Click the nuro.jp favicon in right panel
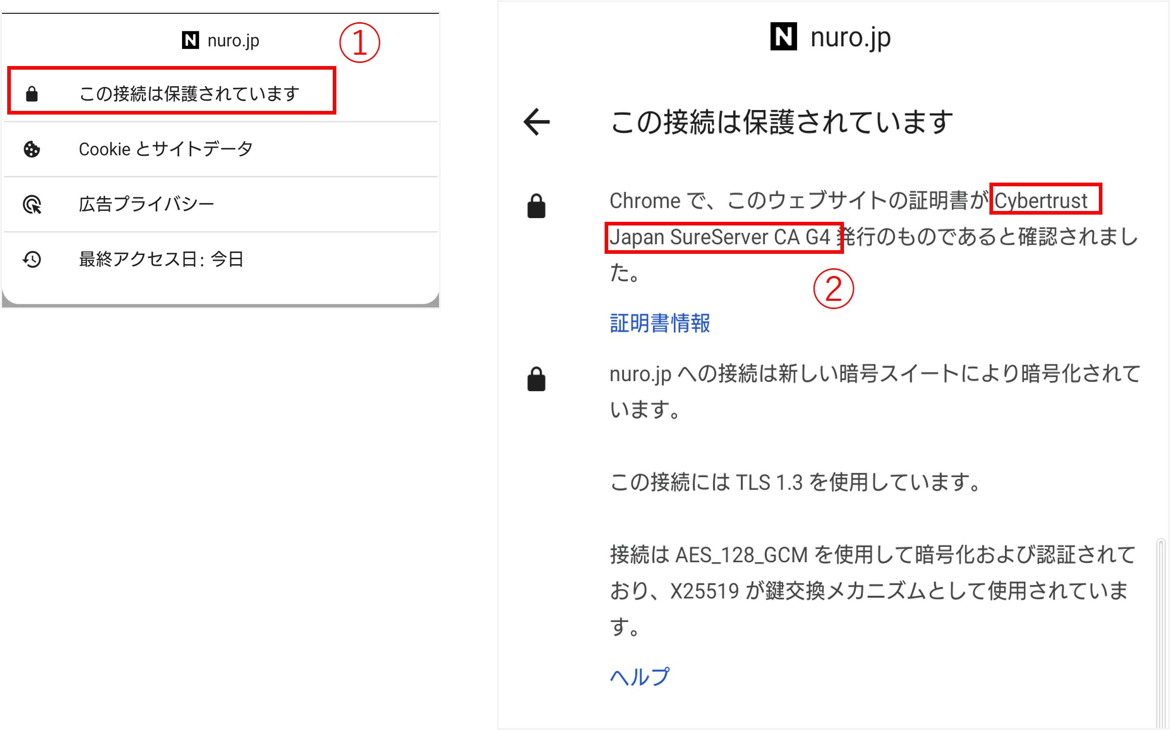 click(783, 37)
